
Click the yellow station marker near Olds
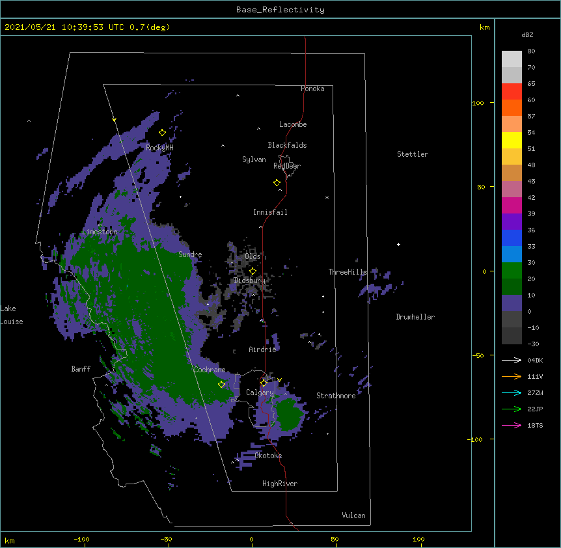[x=253, y=271]
